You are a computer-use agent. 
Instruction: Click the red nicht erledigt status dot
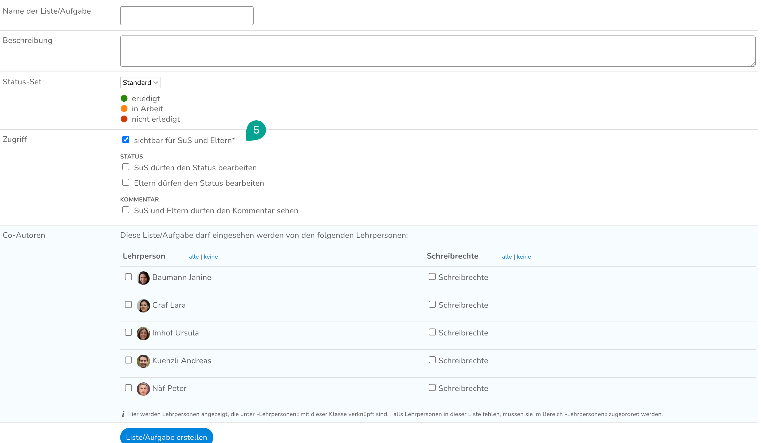(x=124, y=119)
